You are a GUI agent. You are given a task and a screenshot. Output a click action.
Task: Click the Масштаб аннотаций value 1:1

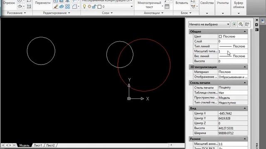(x=233, y=144)
